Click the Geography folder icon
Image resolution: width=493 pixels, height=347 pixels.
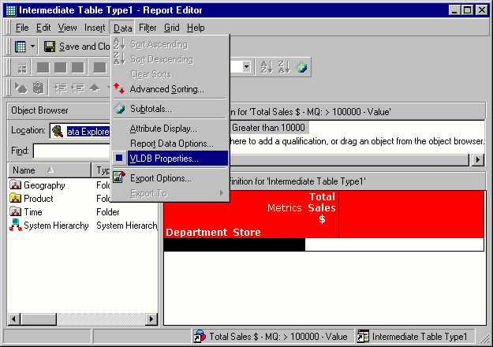pyautogui.click(x=15, y=185)
